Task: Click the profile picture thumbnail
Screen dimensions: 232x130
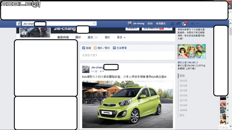Action: point(35,32)
